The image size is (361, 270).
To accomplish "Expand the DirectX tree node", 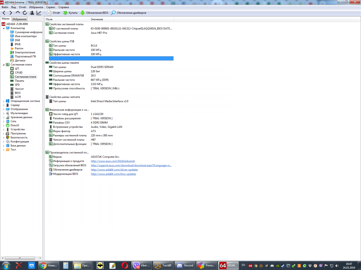I will click(4, 125).
